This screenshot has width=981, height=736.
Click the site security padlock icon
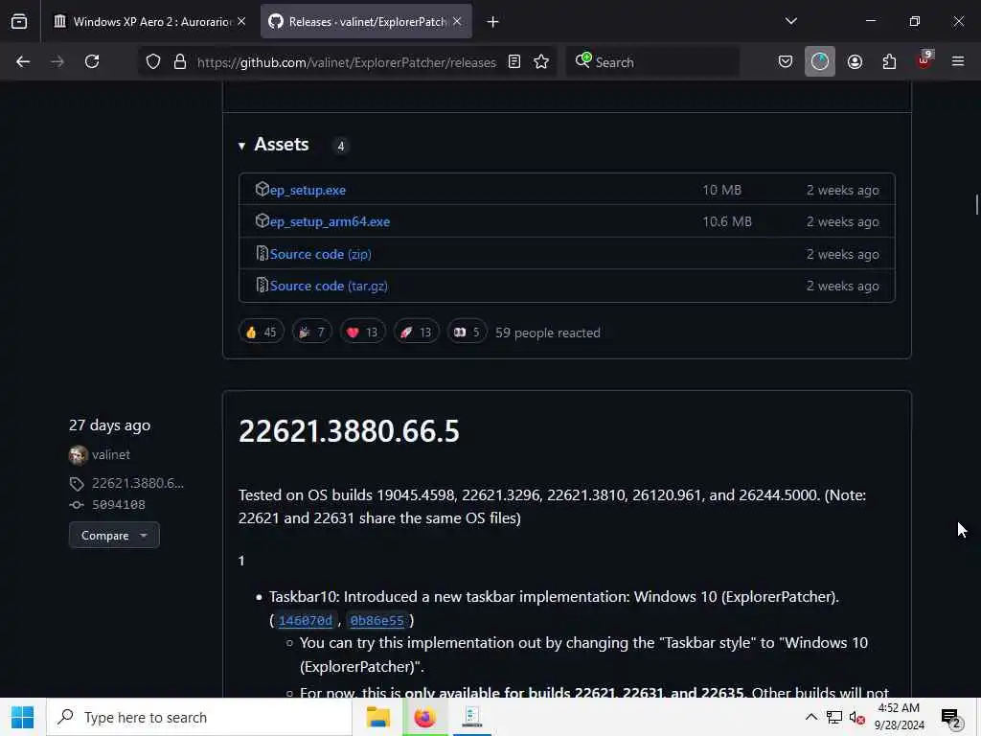click(x=180, y=62)
